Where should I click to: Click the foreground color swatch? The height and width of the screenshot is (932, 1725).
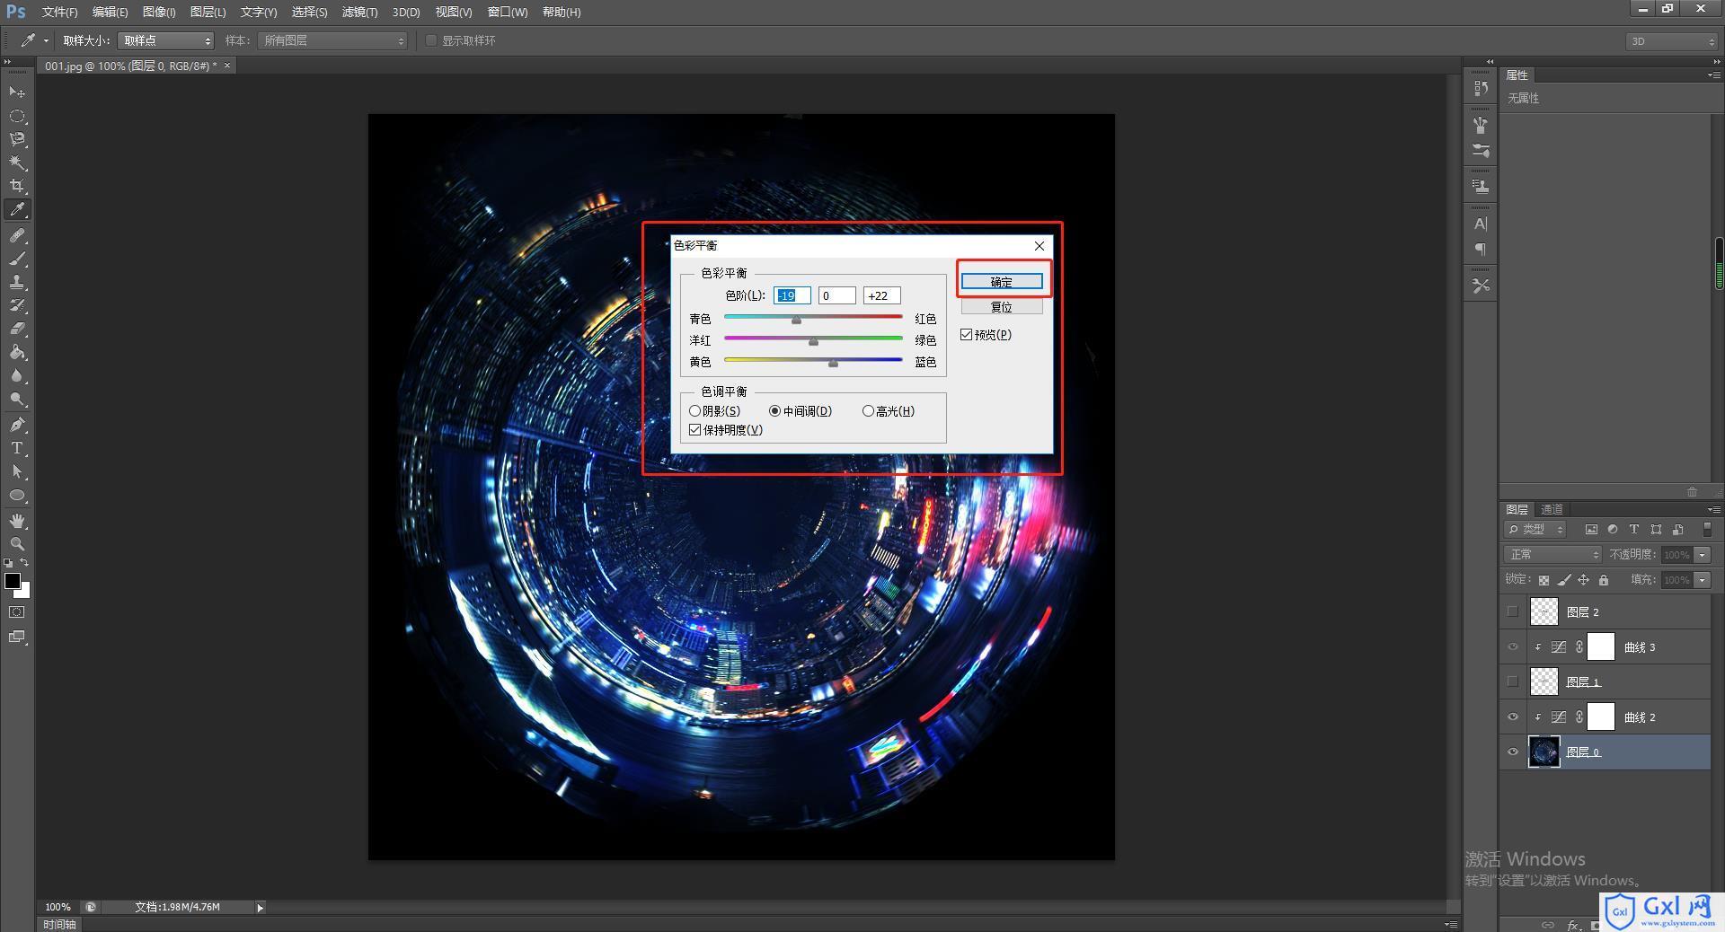tap(13, 581)
